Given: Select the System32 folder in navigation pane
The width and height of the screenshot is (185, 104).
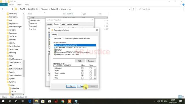Looking at the screenshot, I should pos(13,82).
